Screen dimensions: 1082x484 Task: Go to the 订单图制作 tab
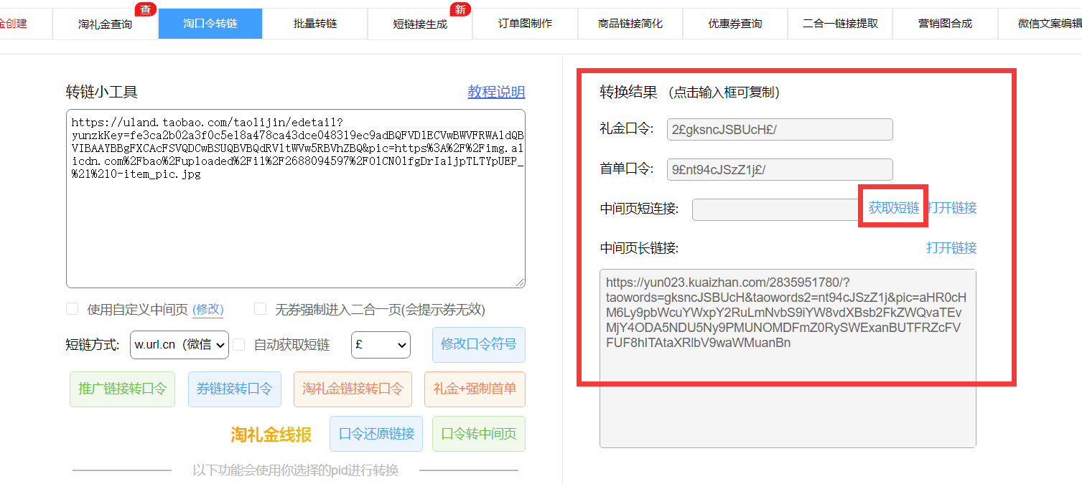(526, 24)
